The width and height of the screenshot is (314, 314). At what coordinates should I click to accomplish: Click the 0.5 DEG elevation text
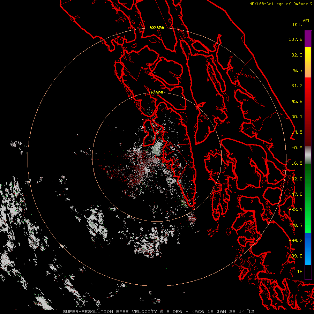(x=171, y=312)
